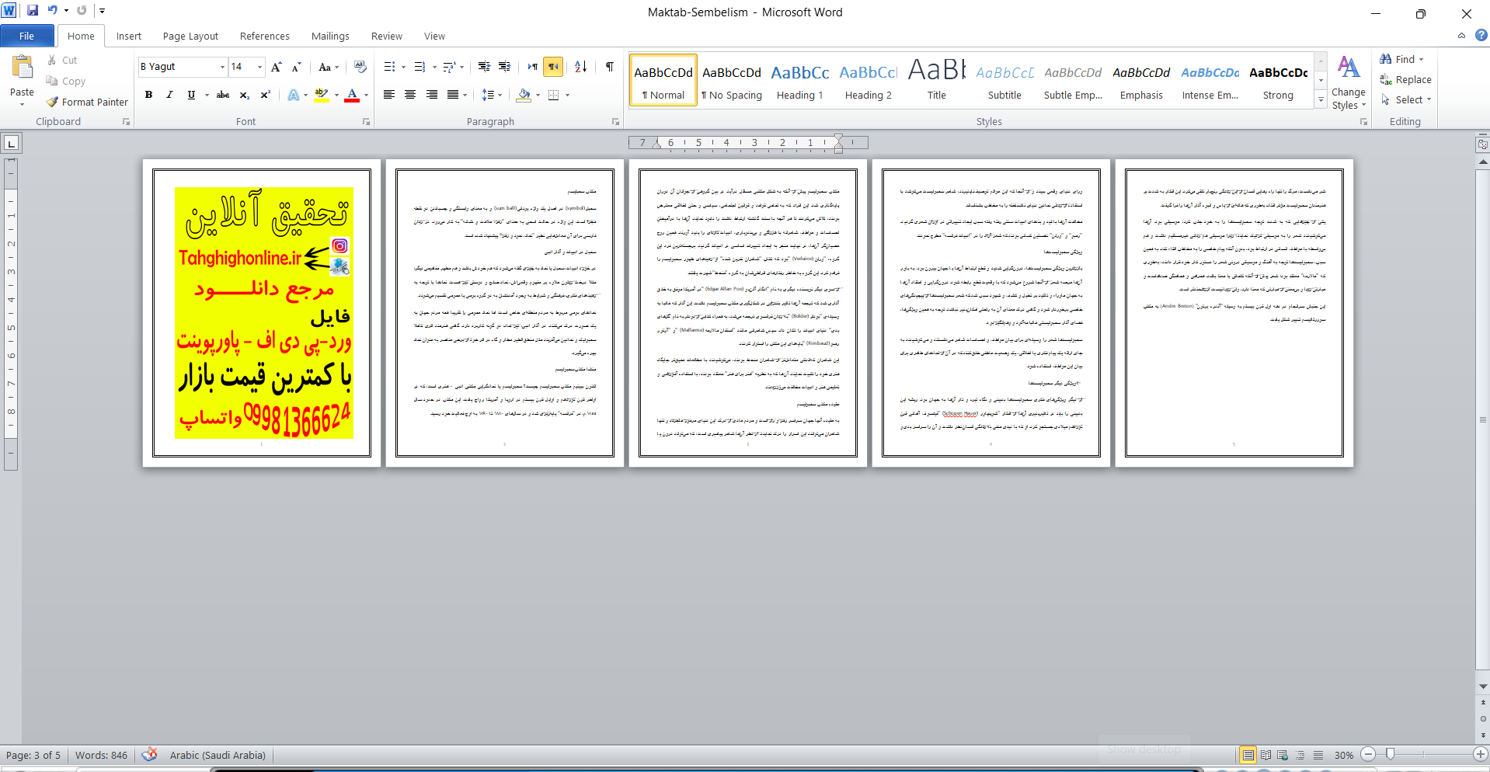The image size is (1490, 772).
Task: Click the Find binoculars icon
Action: tap(1386, 59)
